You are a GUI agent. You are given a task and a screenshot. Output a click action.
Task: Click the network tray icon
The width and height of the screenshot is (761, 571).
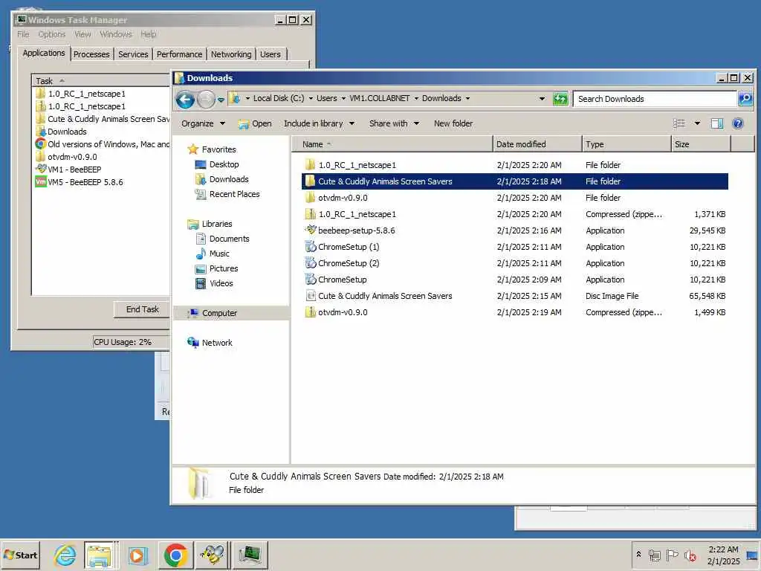point(654,555)
